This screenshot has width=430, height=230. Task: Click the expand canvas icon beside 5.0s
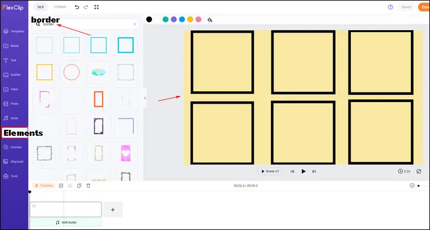click(x=419, y=171)
